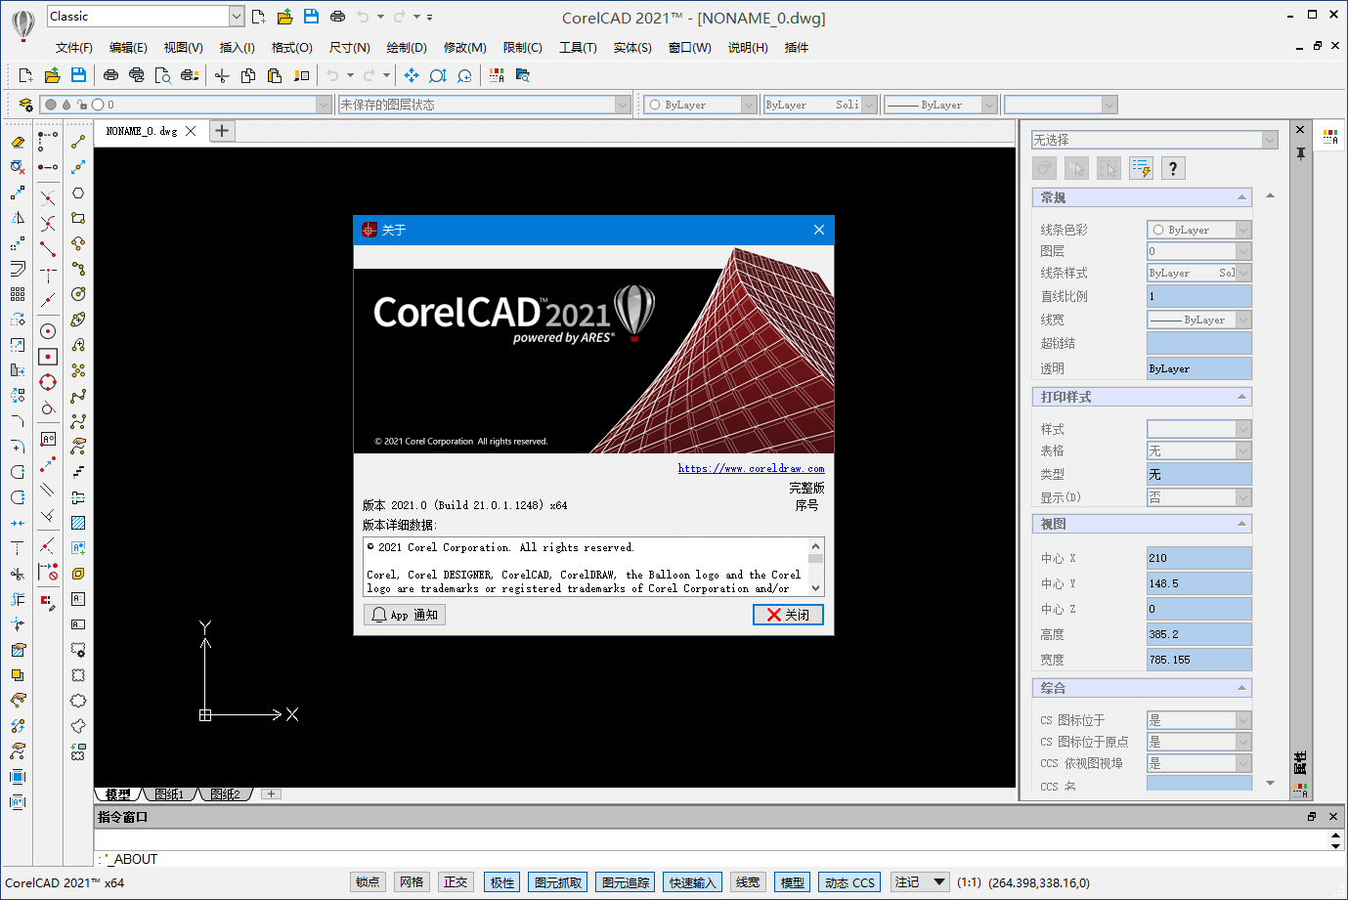Click the Print icon in standard toolbar
This screenshot has height=900, width=1348.
point(110,75)
